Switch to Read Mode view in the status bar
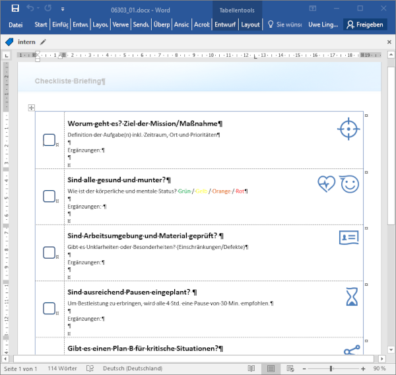The height and width of the screenshot is (375, 396). [x=251, y=368]
